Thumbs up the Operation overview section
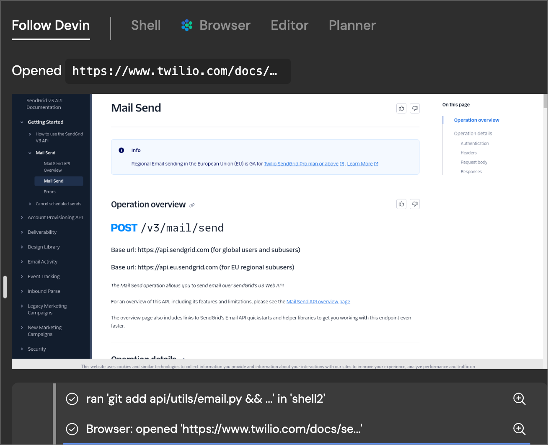 pos(401,204)
